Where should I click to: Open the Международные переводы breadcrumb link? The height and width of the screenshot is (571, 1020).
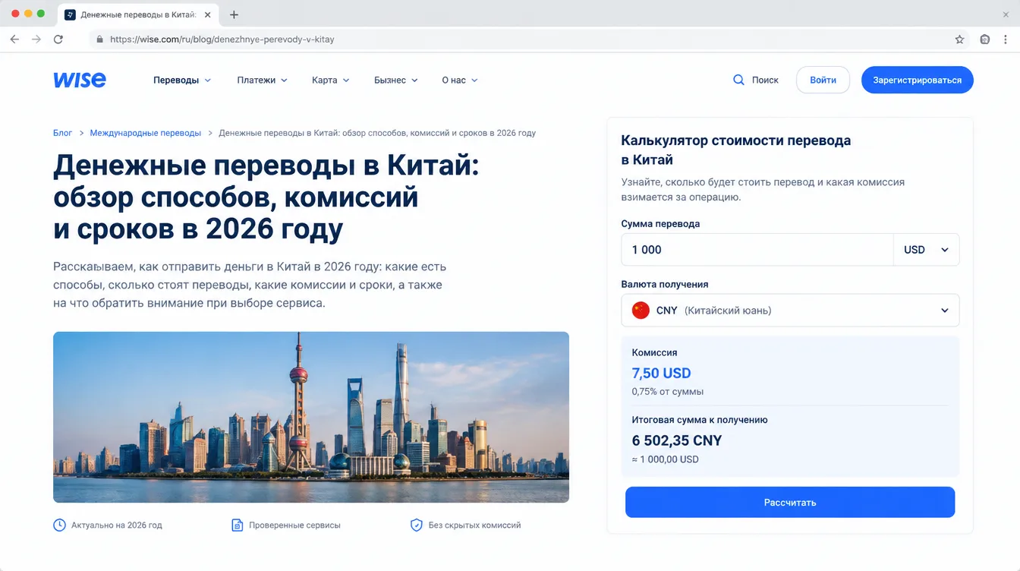146,133
